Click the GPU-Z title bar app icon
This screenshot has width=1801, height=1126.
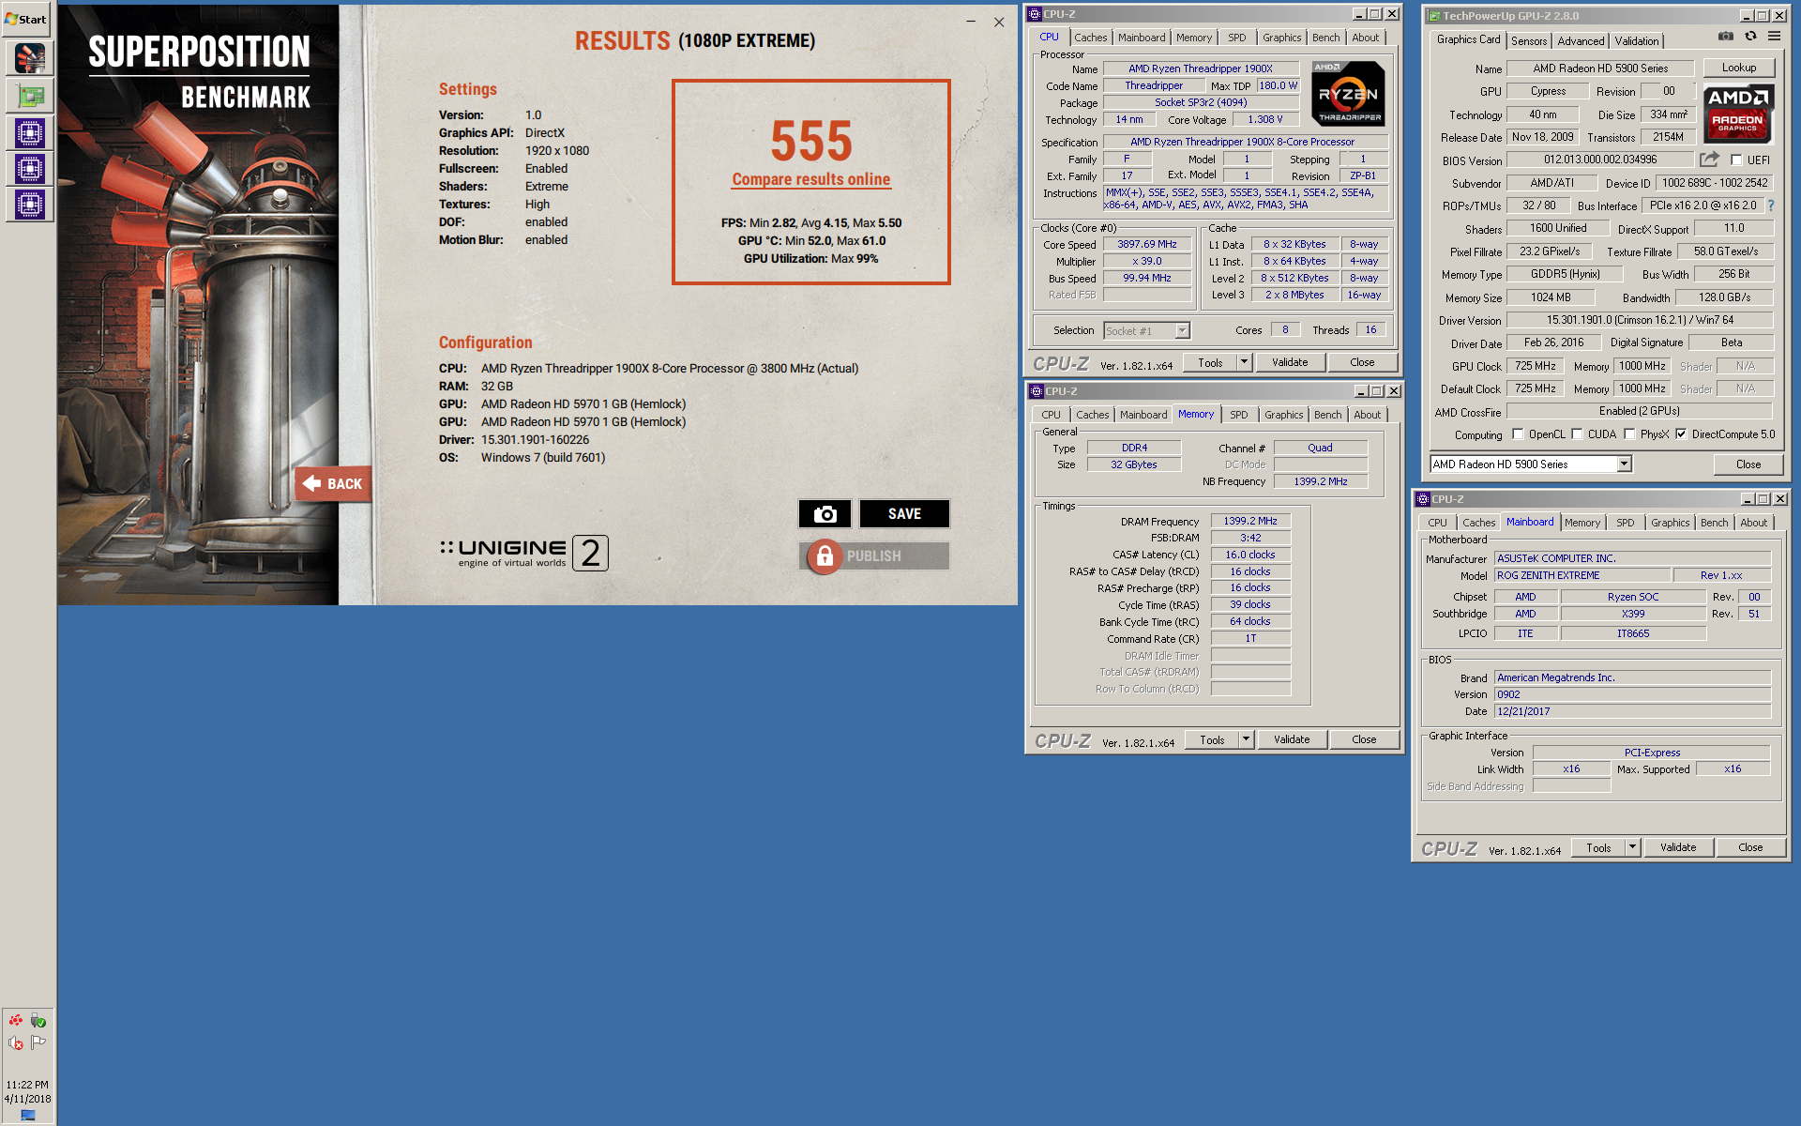tap(1433, 16)
